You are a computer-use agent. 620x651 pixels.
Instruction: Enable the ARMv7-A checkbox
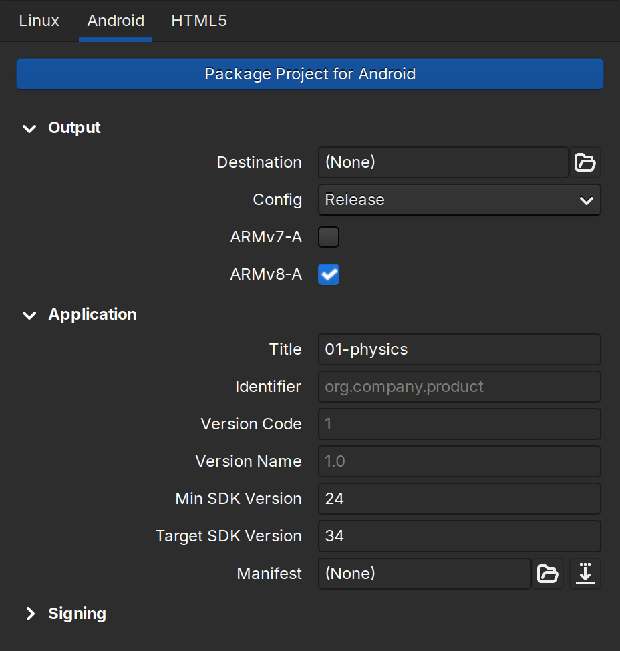[x=329, y=237]
